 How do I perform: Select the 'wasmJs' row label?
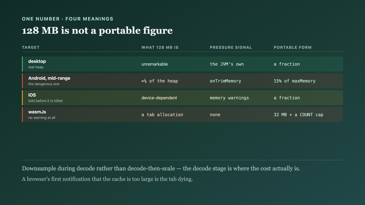tap(37, 112)
